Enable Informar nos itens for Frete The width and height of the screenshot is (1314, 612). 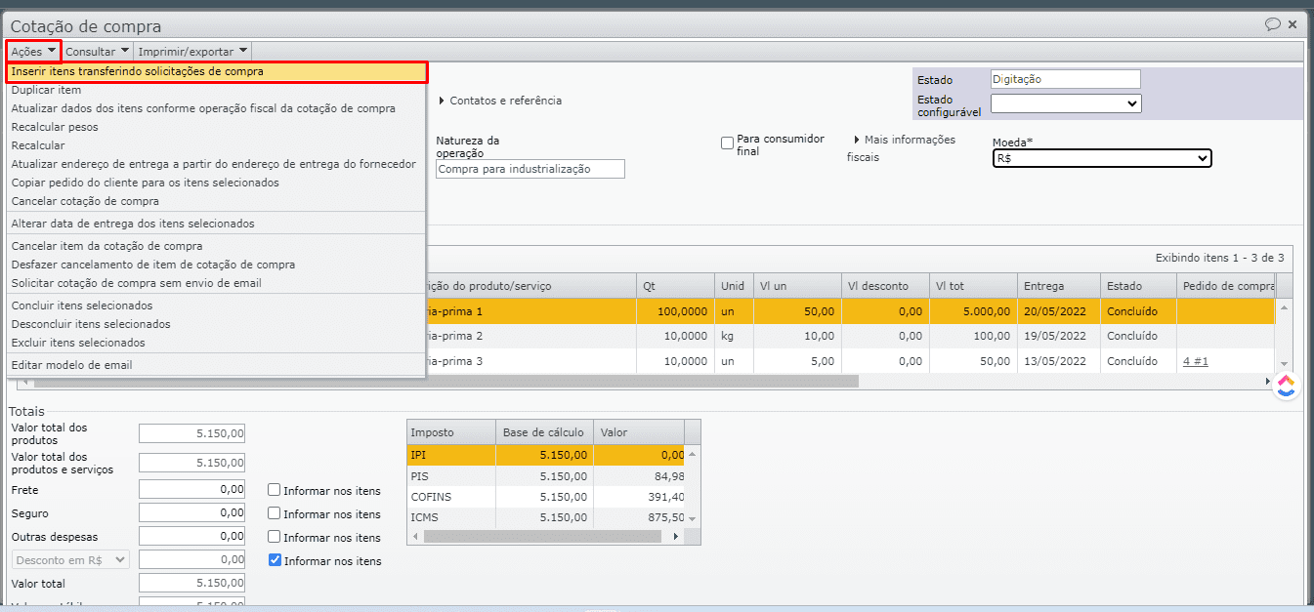coord(275,491)
